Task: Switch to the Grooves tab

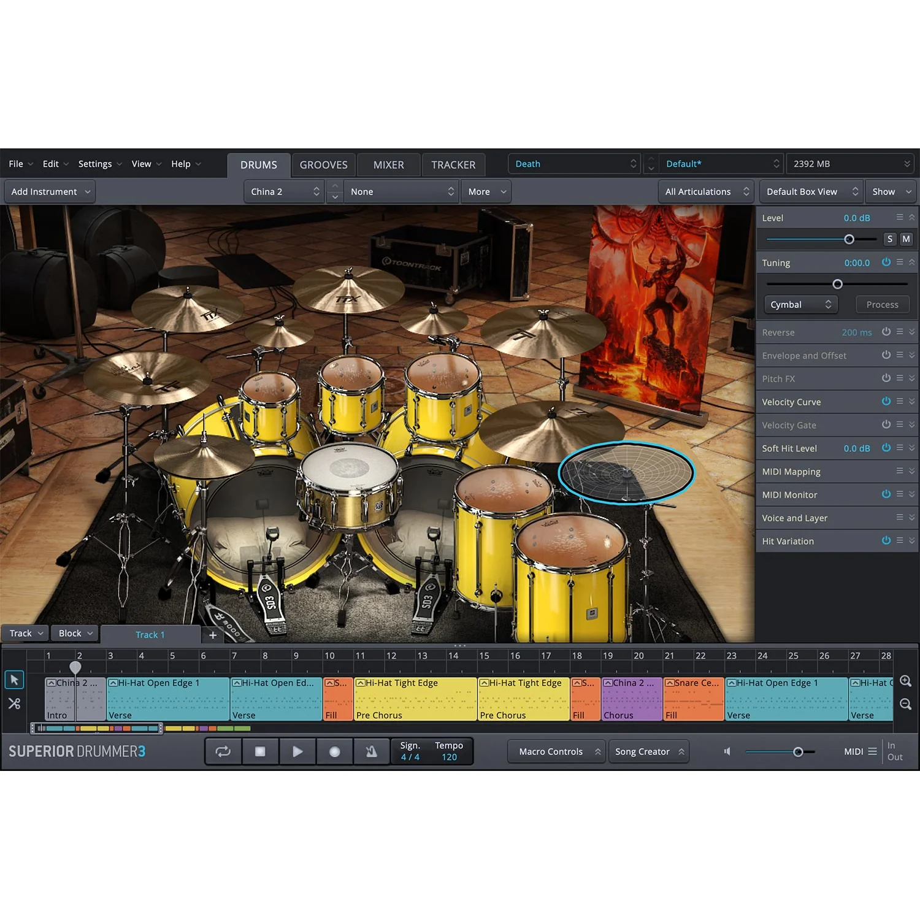Action: tap(323, 164)
